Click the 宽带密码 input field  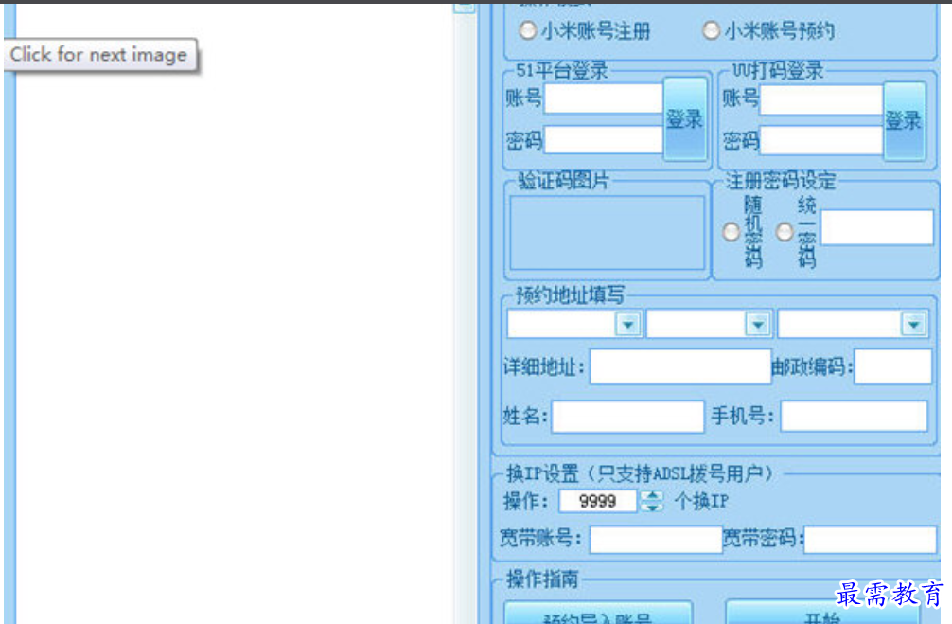(x=870, y=540)
